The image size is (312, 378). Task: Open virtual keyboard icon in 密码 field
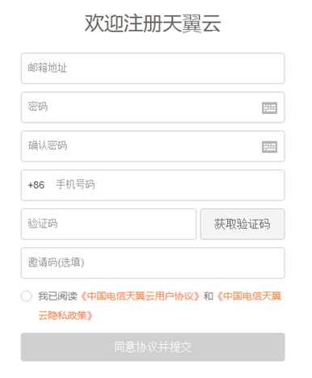click(269, 108)
